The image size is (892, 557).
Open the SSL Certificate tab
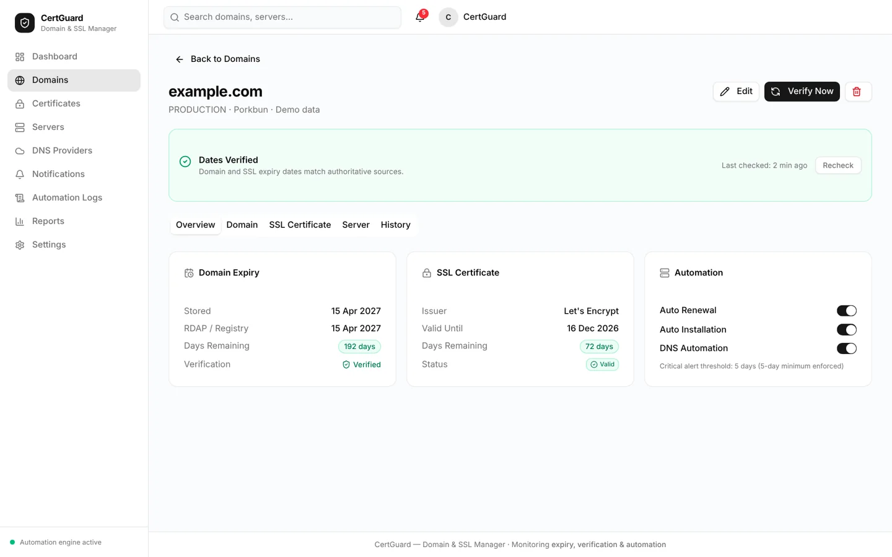coord(300,225)
